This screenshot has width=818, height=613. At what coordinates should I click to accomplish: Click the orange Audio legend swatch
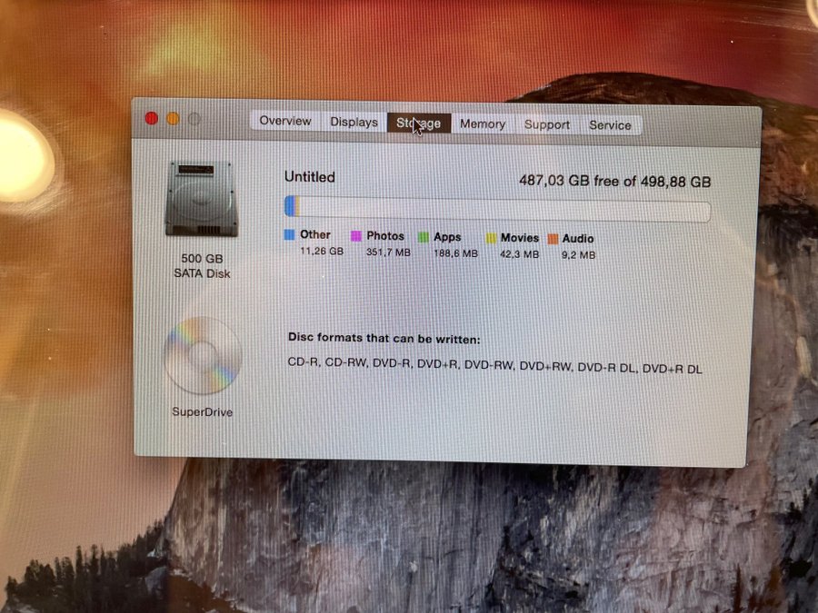pyautogui.click(x=553, y=239)
